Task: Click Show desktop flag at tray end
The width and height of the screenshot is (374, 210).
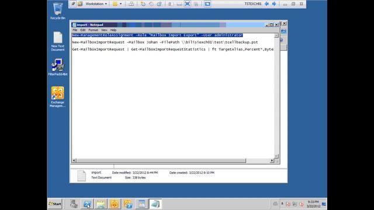Action: pyautogui.click(x=324, y=204)
